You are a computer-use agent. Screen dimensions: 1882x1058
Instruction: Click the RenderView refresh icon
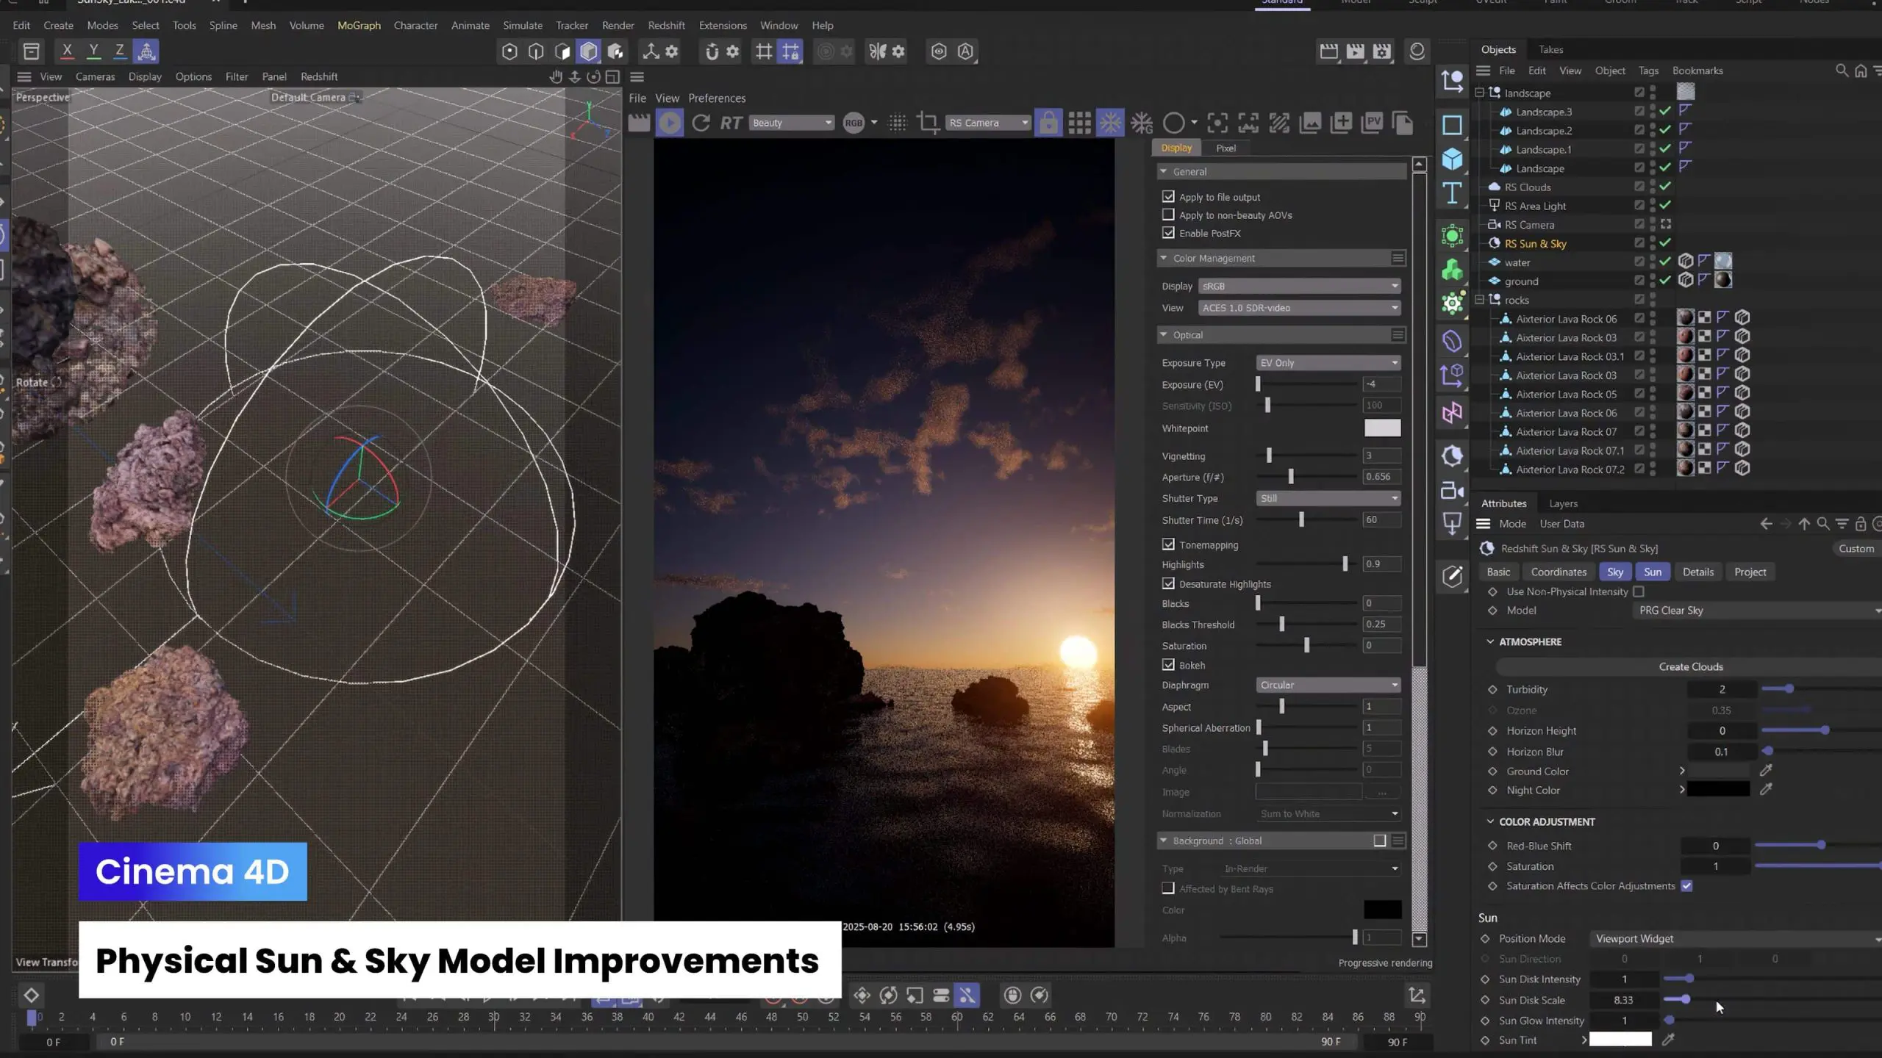[701, 123]
